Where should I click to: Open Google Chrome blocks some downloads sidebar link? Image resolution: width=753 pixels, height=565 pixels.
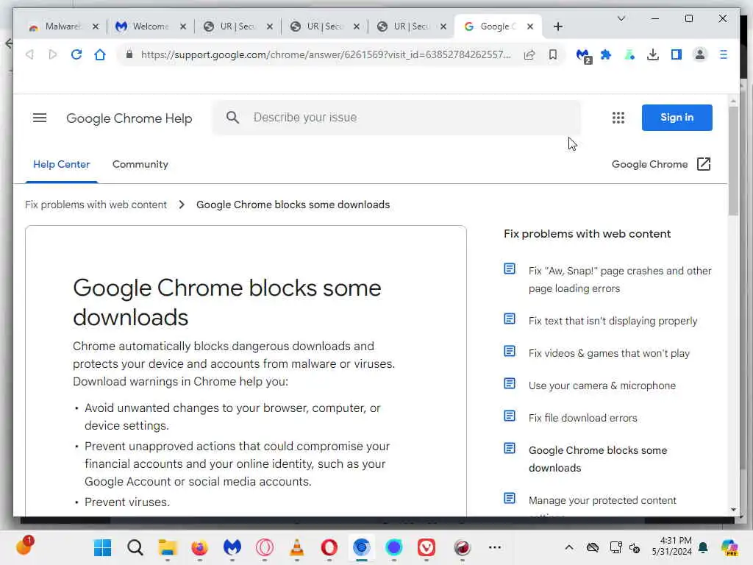coord(598,459)
